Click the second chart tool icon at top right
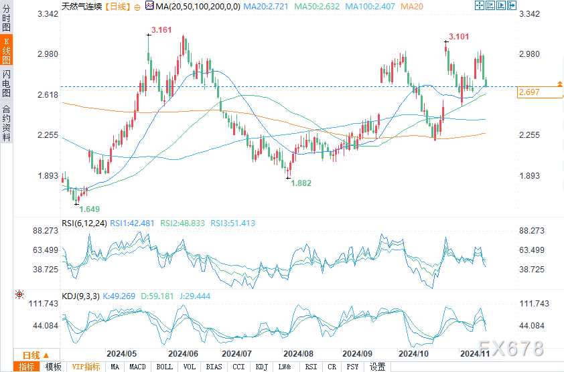 490,6
